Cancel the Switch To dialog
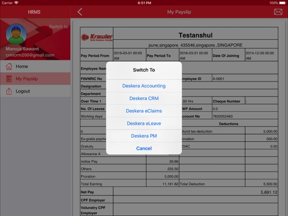The height and width of the screenshot is (216, 288). (x=144, y=148)
